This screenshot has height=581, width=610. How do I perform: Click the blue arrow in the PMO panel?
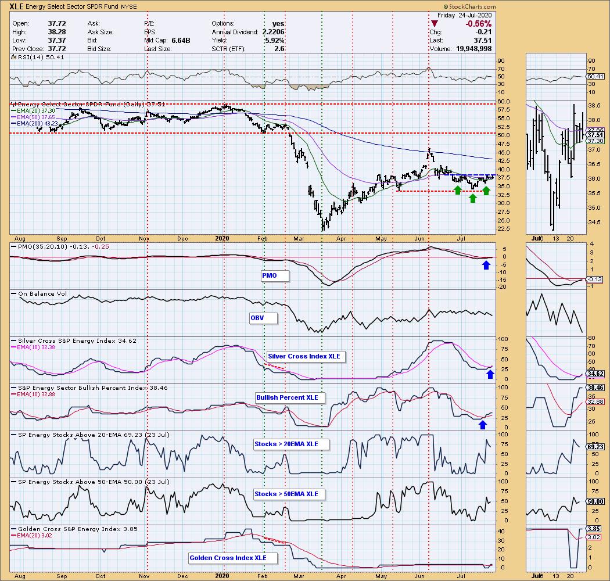pyautogui.click(x=486, y=265)
